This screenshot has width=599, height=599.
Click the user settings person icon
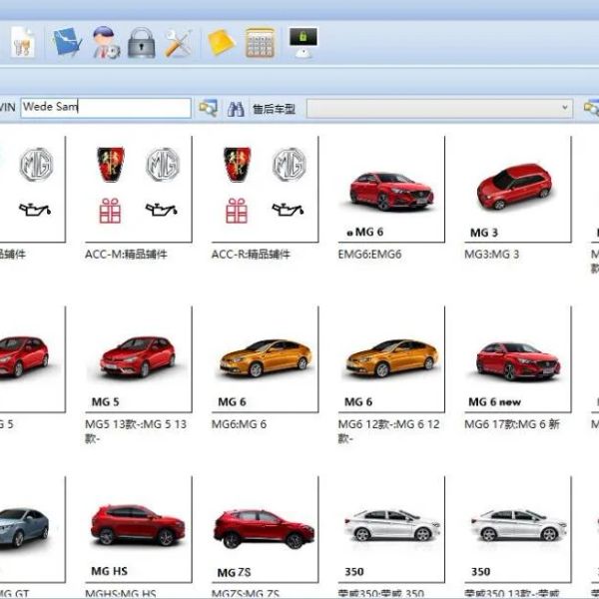pyautogui.click(x=106, y=42)
